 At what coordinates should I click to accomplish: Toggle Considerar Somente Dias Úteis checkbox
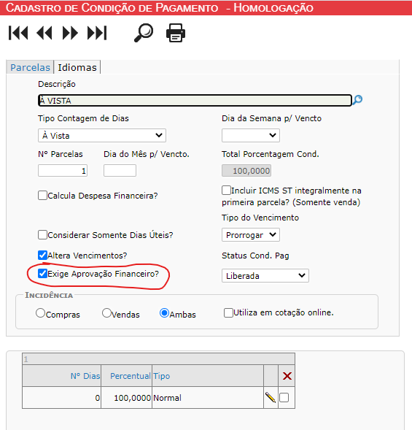point(42,235)
